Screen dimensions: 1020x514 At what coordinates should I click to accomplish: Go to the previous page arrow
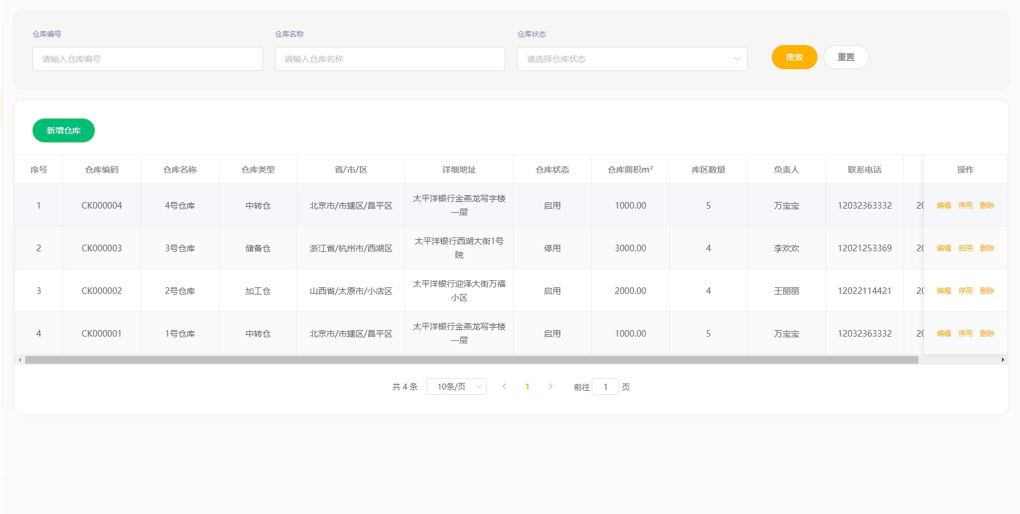[x=504, y=387]
